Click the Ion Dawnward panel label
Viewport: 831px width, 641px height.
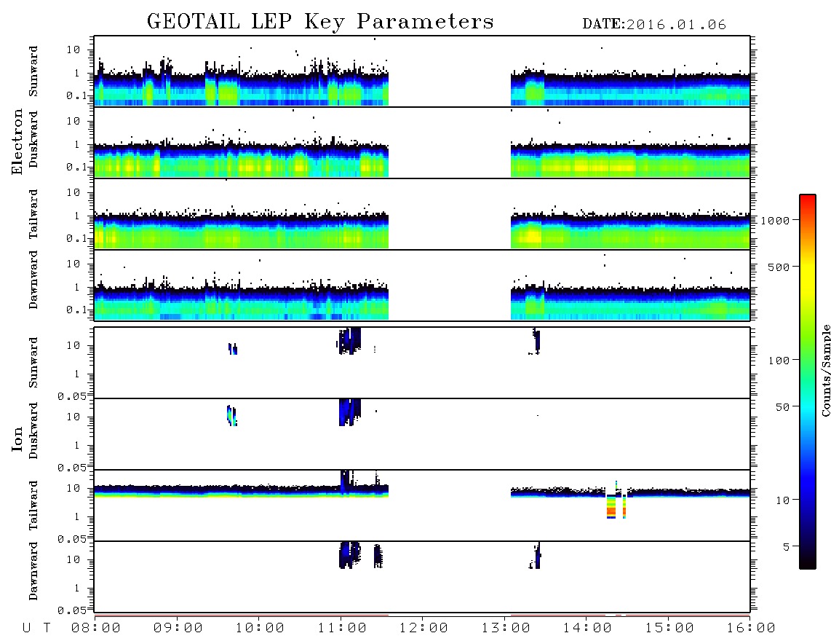click(x=33, y=571)
